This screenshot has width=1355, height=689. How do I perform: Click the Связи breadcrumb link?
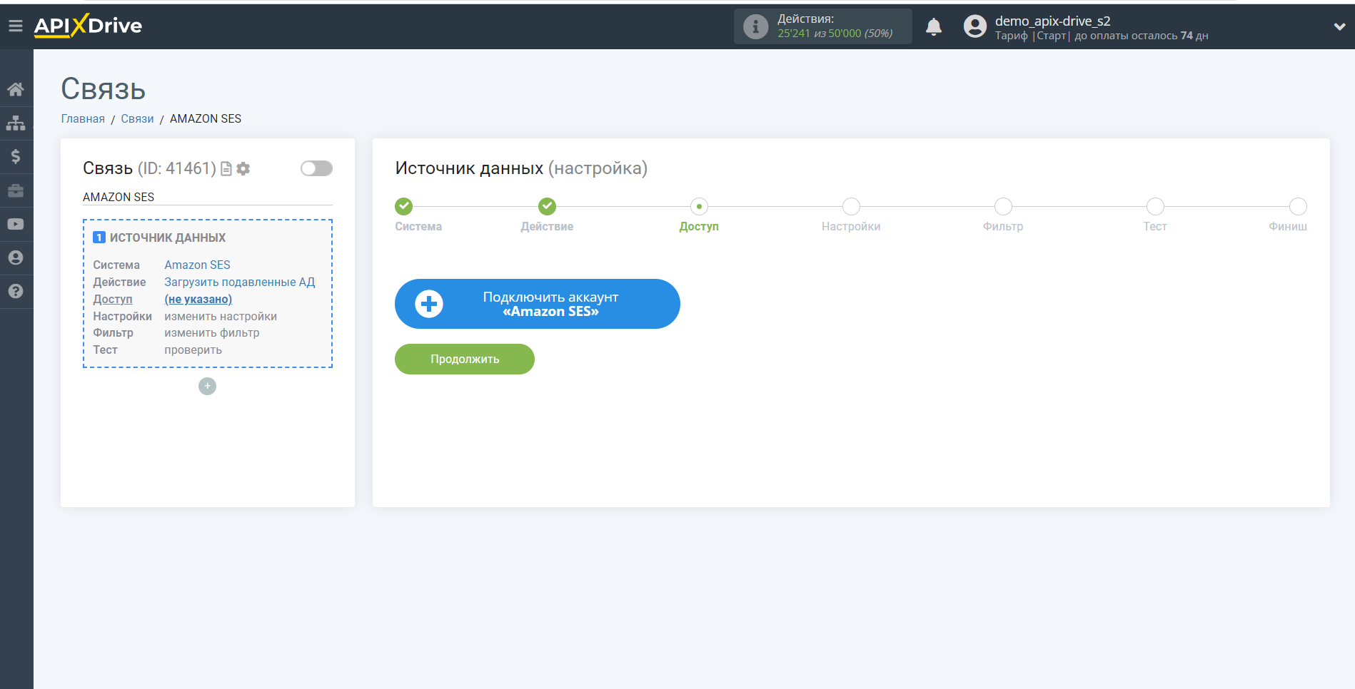pyautogui.click(x=137, y=118)
